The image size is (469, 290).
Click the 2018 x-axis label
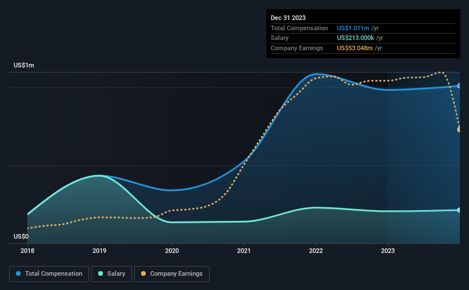(x=27, y=251)
